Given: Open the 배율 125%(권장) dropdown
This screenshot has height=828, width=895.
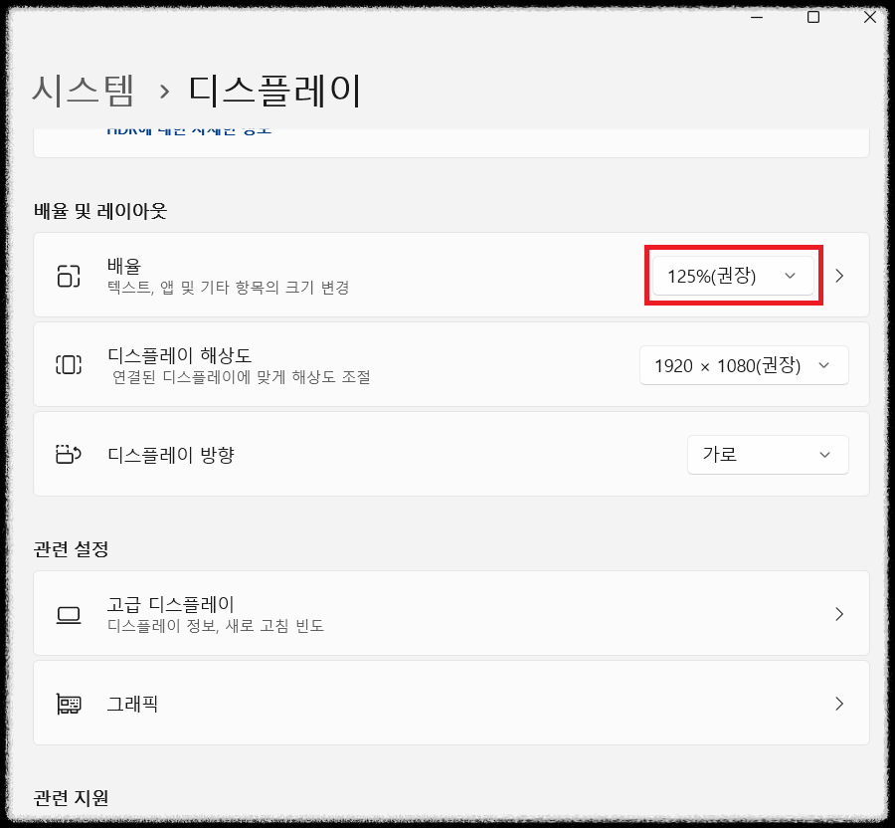Looking at the screenshot, I should pyautogui.click(x=733, y=276).
